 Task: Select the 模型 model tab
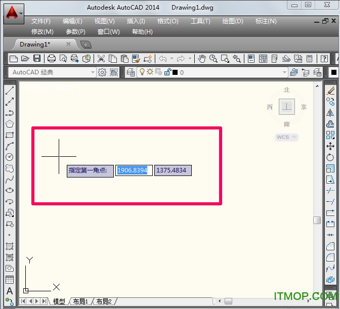click(x=59, y=301)
